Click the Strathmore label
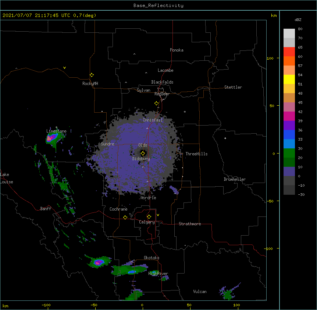Viewport: 317px width, 310px height. tap(190, 224)
